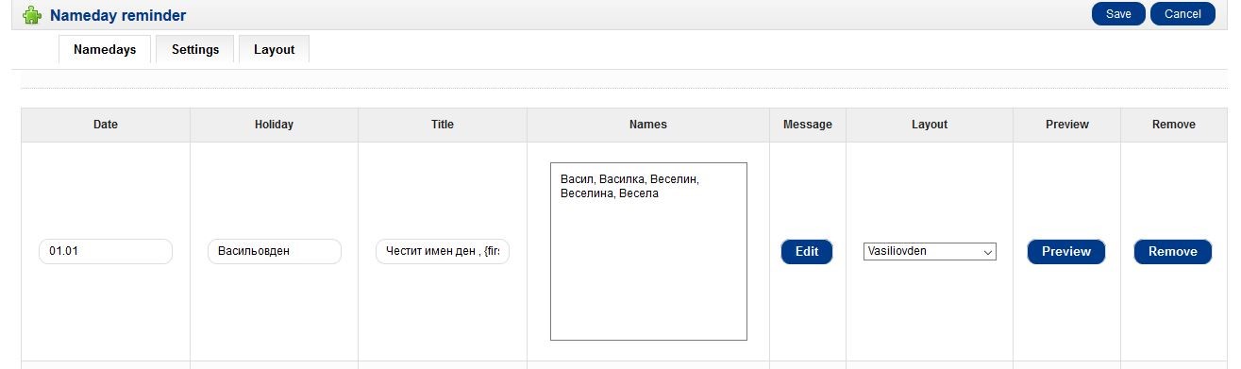Click inside the Names text area
Screen dimensions: 1241x369
[648, 251]
